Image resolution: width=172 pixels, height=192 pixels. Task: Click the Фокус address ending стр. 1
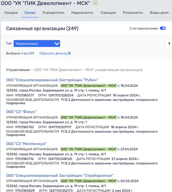tap(47, 122)
